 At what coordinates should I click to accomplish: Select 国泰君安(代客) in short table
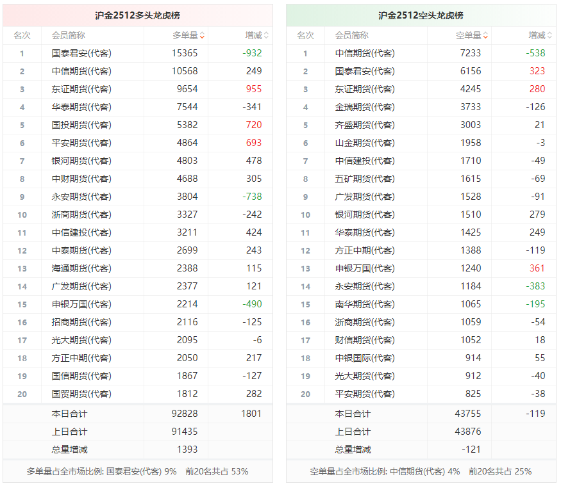pos(365,71)
